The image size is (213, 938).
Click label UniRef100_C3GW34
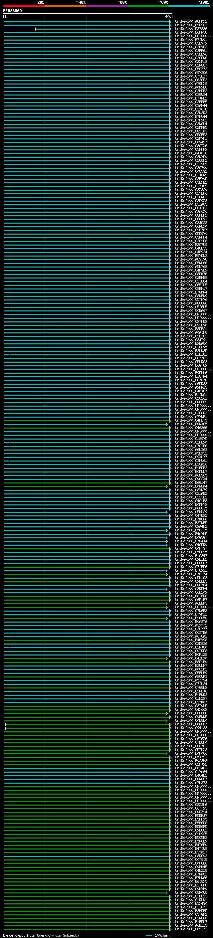pos(191,95)
